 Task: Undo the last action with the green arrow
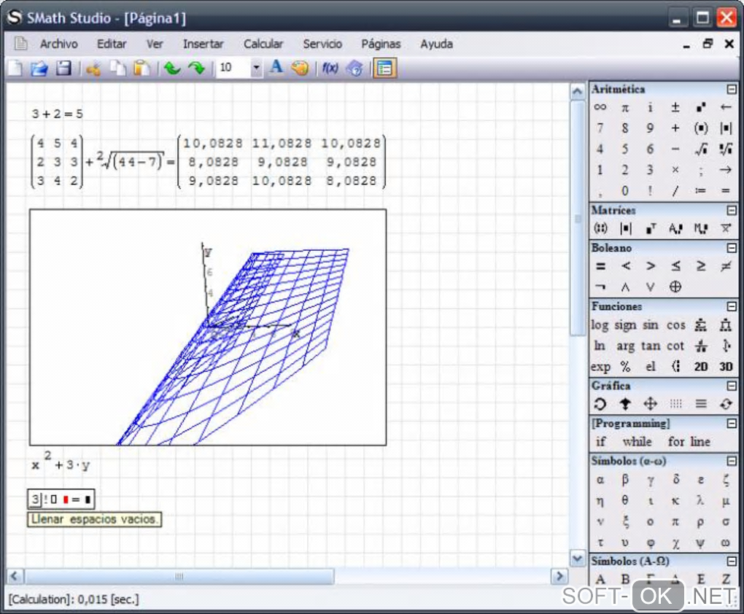(171, 69)
